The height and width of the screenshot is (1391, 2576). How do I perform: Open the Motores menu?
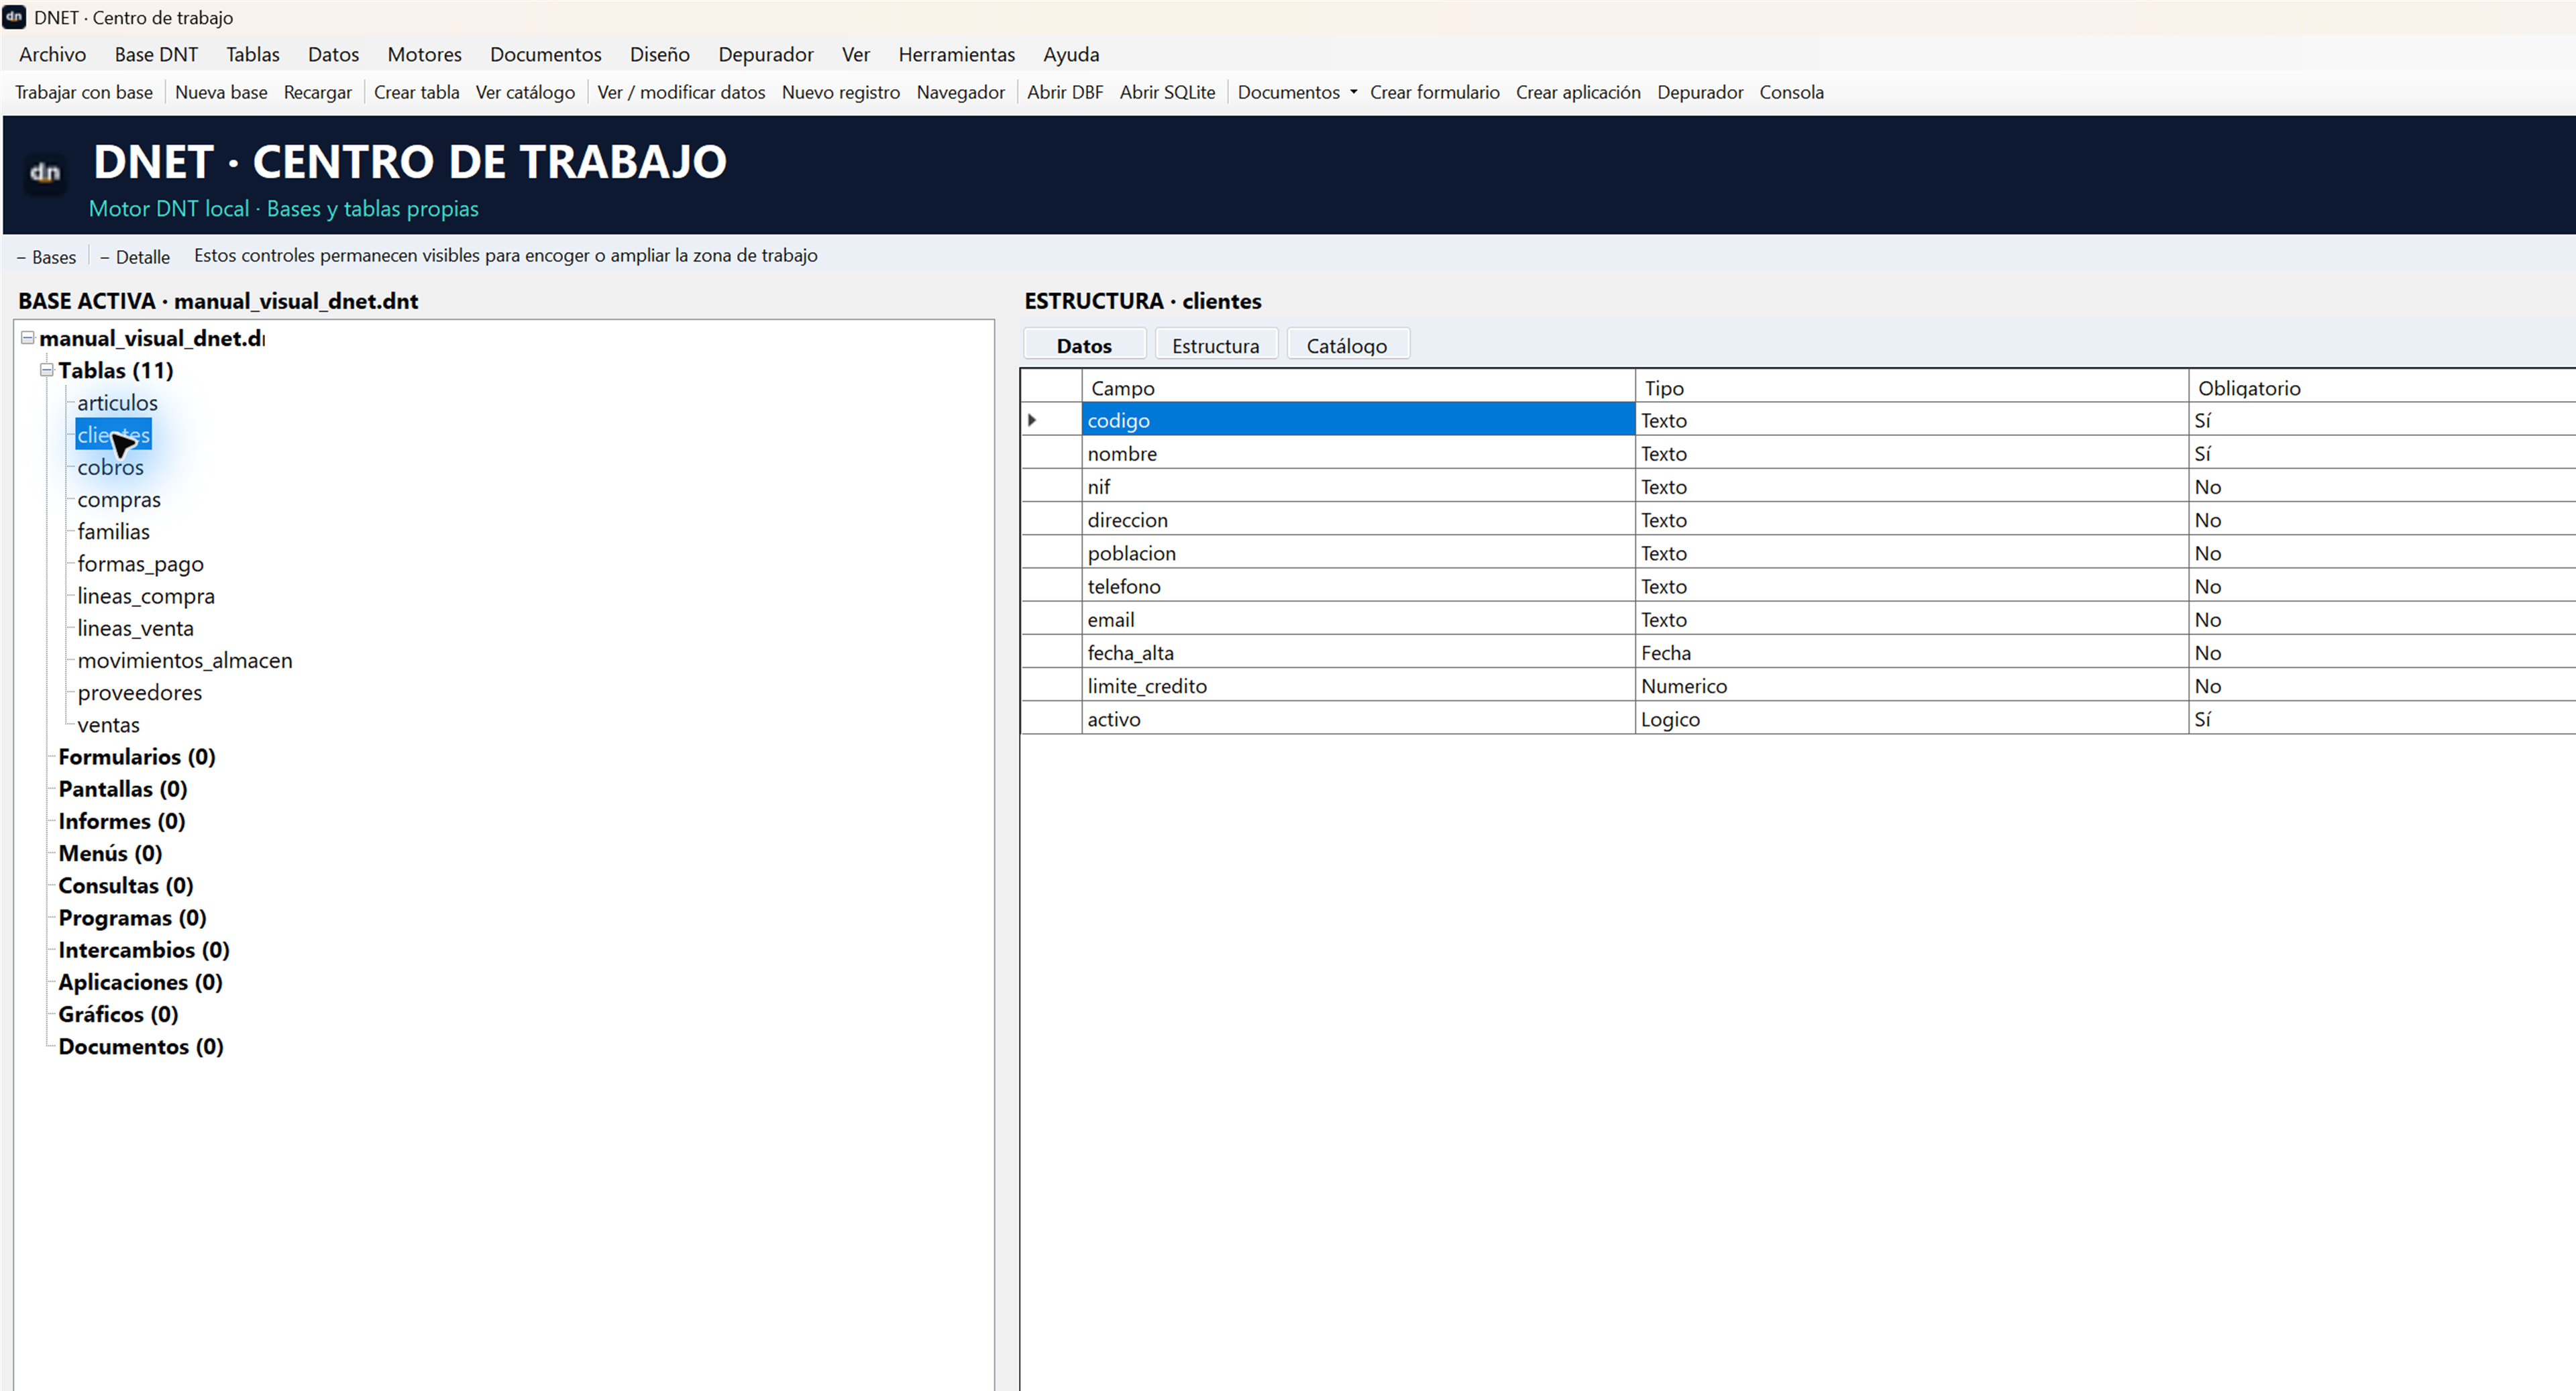pyautogui.click(x=424, y=54)
